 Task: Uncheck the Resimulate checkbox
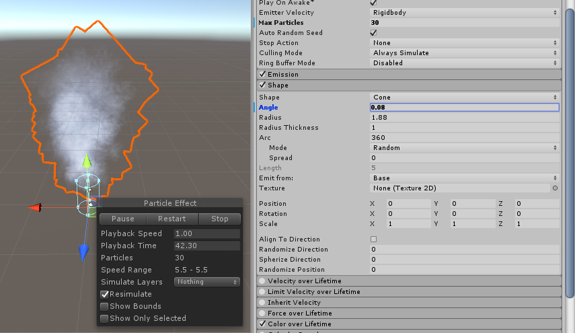(104, 294)
